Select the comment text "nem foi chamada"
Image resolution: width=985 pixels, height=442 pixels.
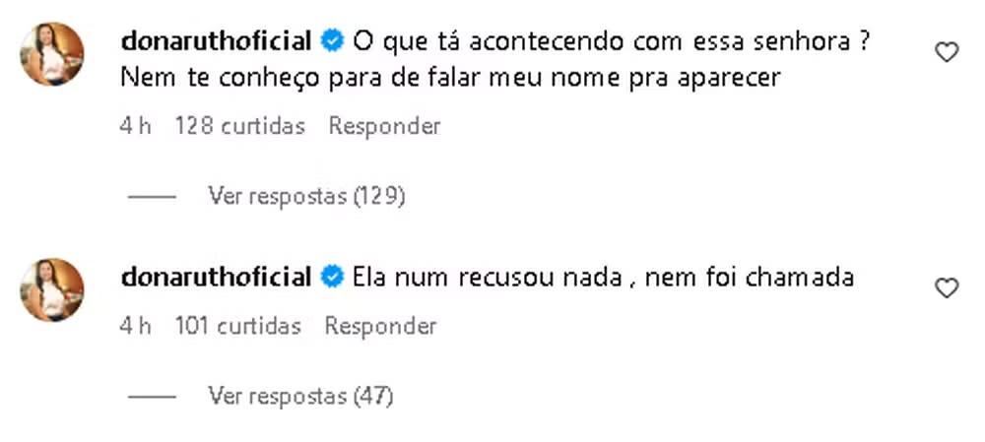(750, 277)
